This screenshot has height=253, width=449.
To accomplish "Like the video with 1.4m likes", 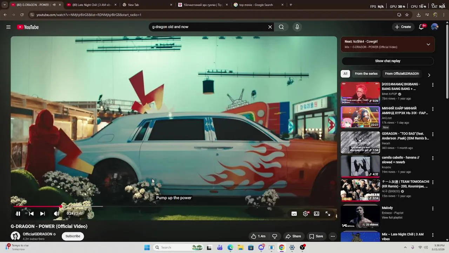I will (258, 236).
